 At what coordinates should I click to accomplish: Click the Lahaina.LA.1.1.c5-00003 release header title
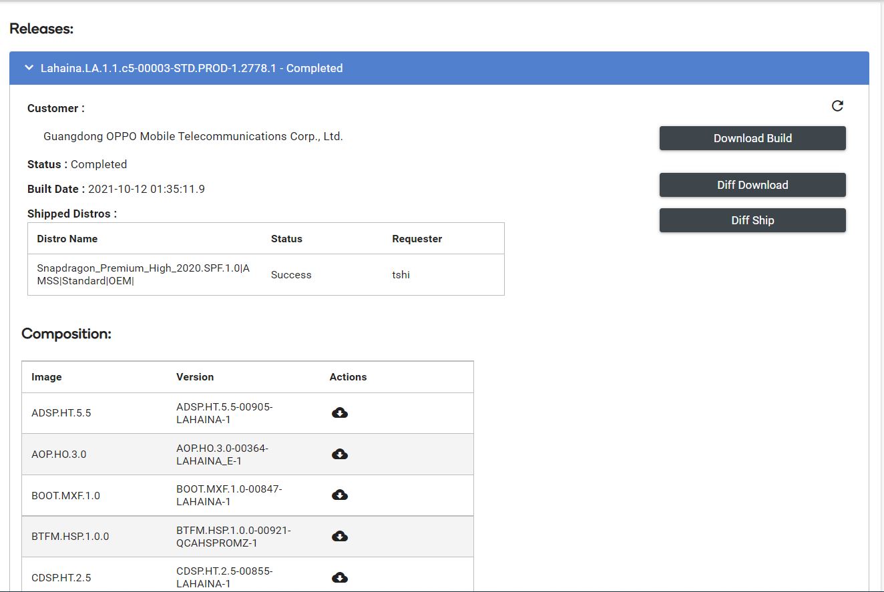coord(192,68)
